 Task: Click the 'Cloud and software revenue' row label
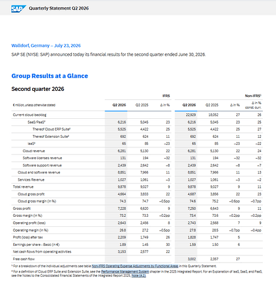(x=39, y=172)
